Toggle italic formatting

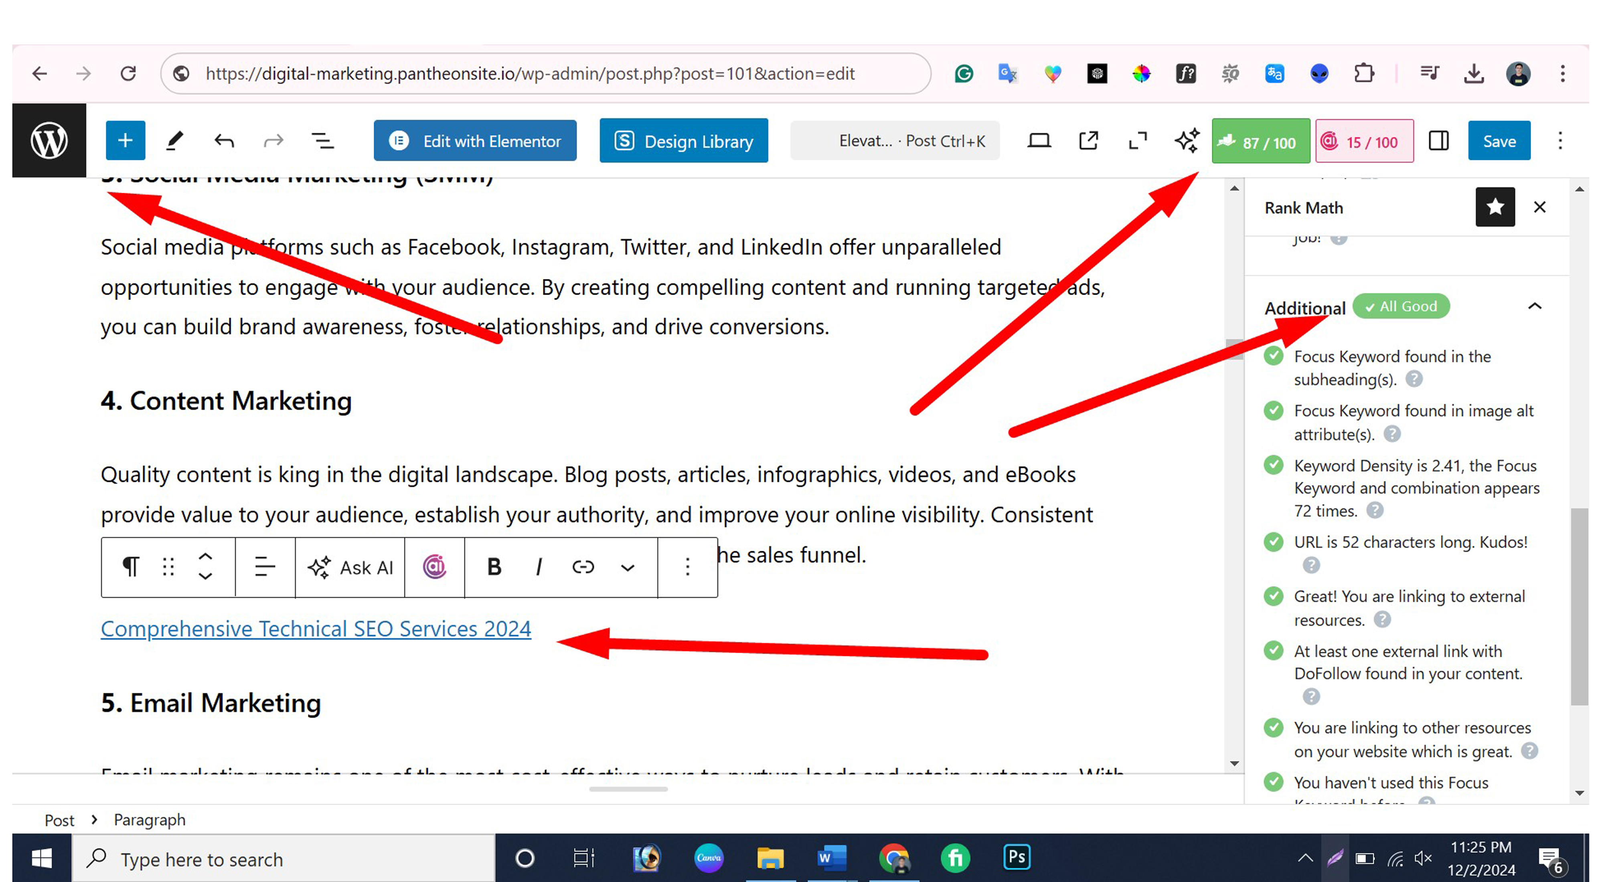[x=539, y=567]
